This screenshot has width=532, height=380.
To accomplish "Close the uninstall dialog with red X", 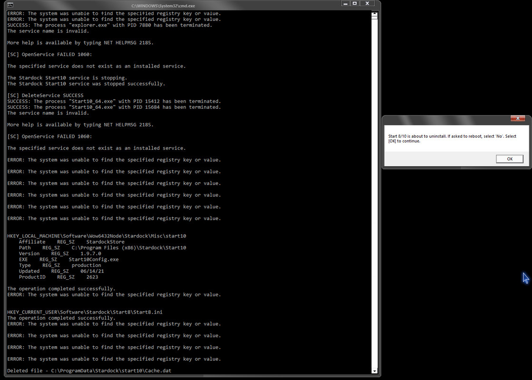I will (518, 118).
